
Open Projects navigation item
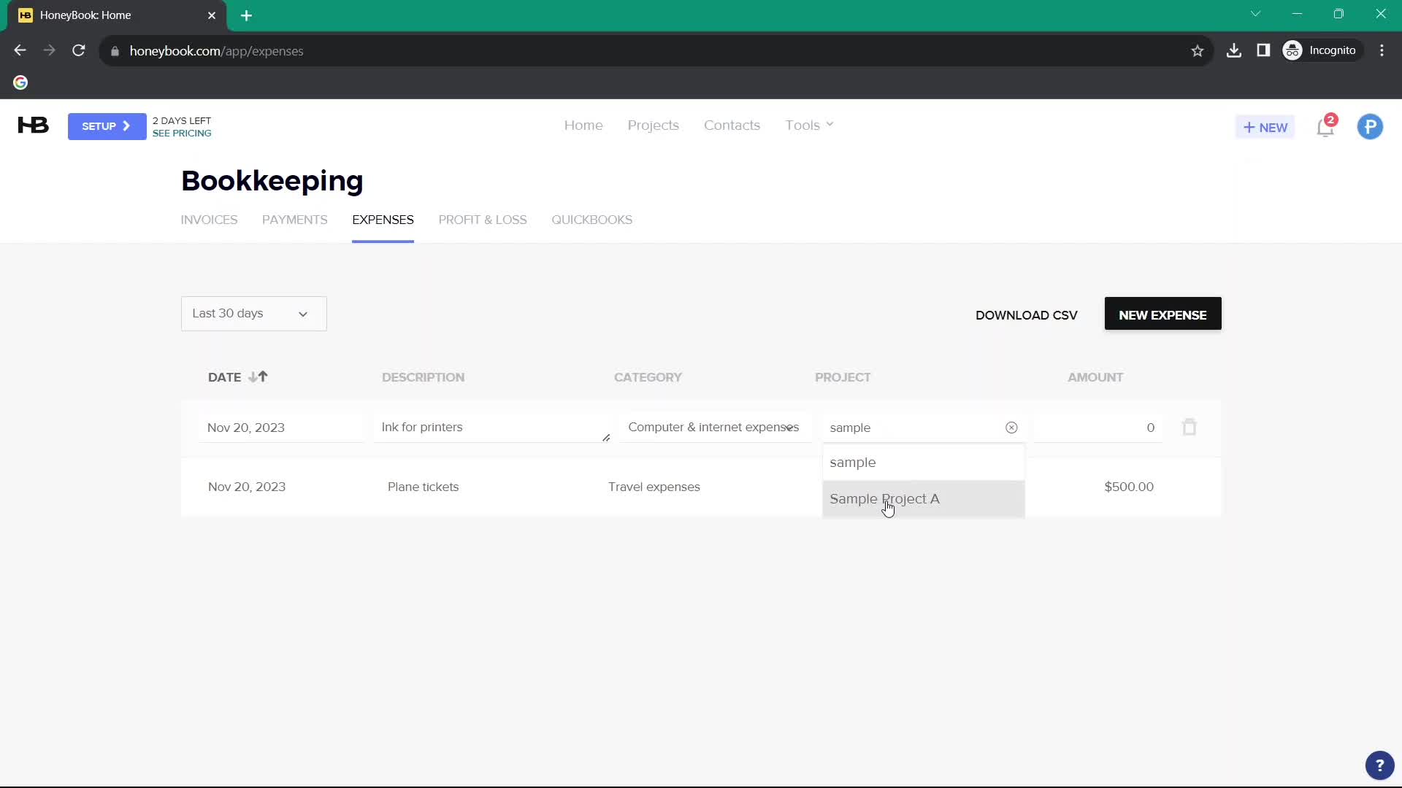pos(654,125)
